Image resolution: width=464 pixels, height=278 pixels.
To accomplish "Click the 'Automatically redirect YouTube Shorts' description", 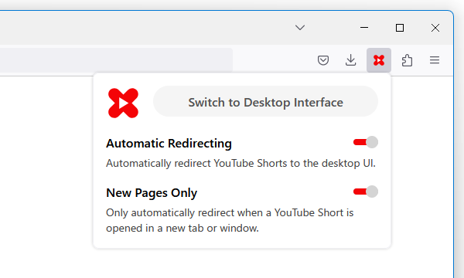I will pos(241,164).
